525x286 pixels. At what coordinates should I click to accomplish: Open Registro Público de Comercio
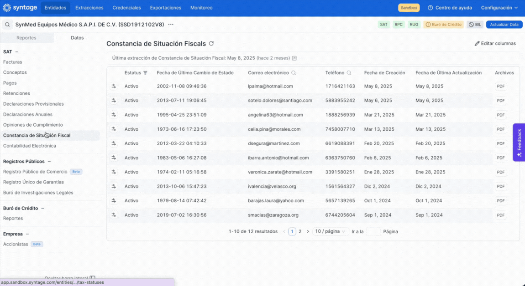(x=35, y=171)
